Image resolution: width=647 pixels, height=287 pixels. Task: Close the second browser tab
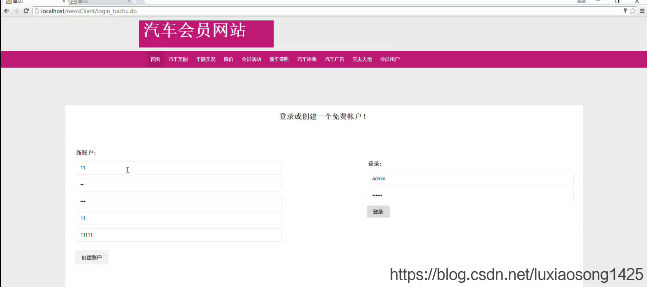tap(128, 2)
